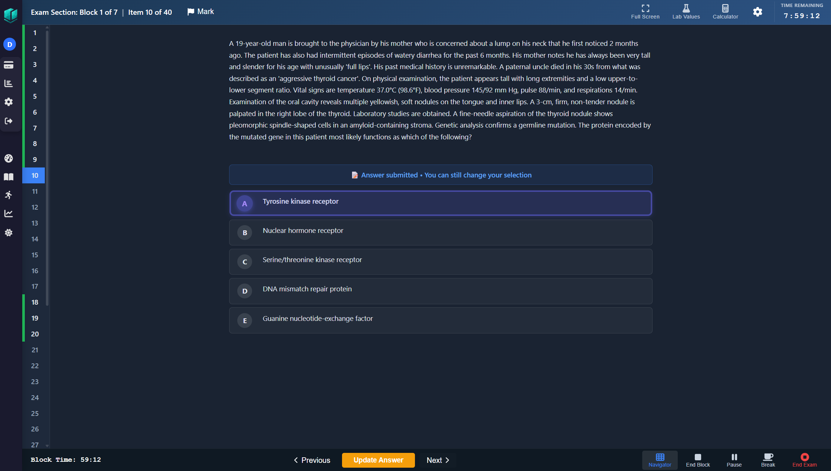This screenshot has height=471, width=831.
Task: Open the Navigator from the bottom bar
Action: coord(660,460)
